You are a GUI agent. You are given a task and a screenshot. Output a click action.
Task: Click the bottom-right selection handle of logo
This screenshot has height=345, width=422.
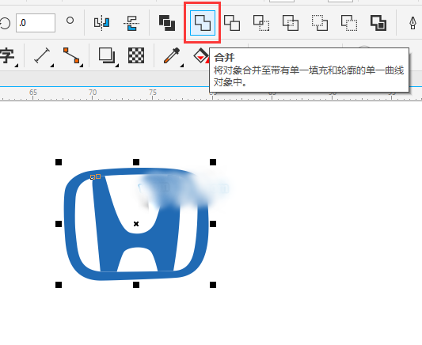point(213,285)
